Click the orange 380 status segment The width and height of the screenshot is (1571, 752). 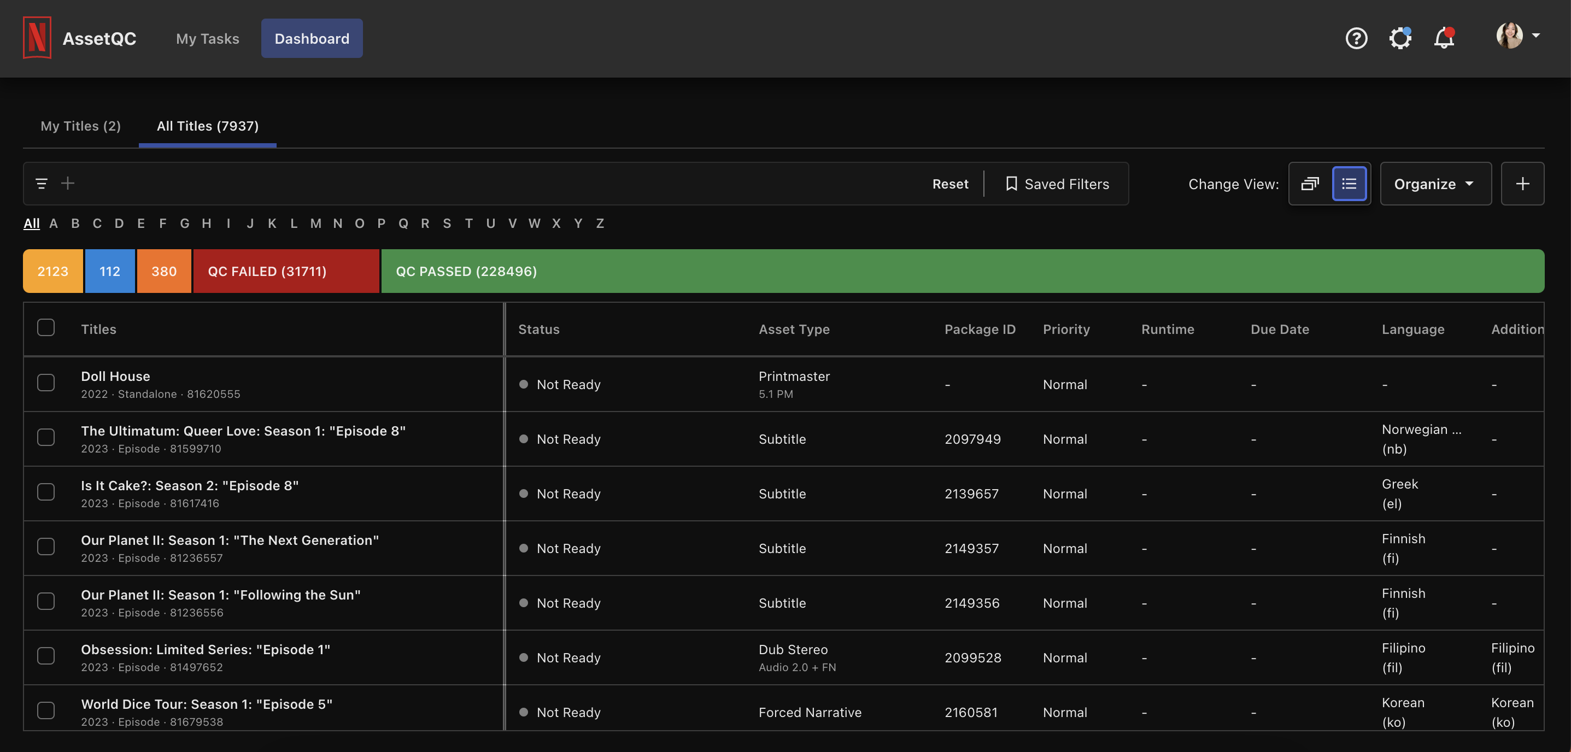pyautogui.click(x=163, y=271)
